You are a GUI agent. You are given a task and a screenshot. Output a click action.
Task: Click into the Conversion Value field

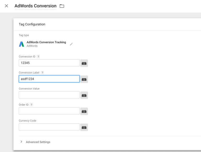click(x=49, y=95)
